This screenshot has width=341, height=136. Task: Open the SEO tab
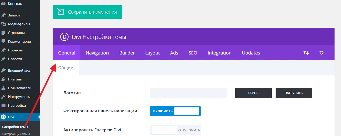[x=193, y=53]
